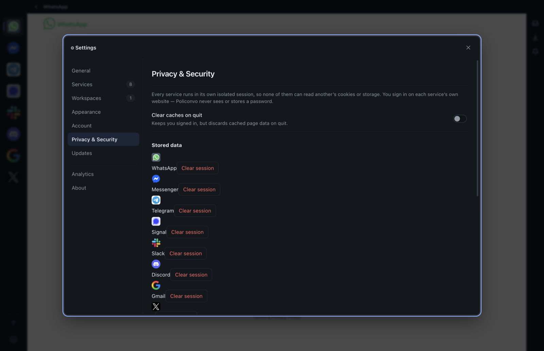Image resolution: width=544 pixels, height=351 pixels.
Task: Click the Slack label in Stored data
Action: [x=158, y=254]
